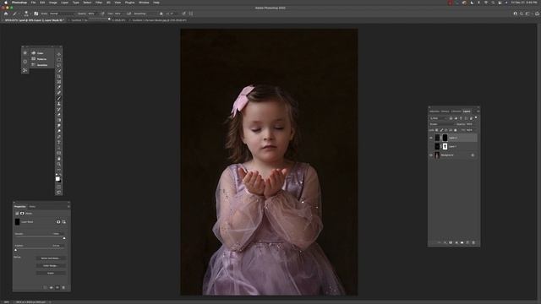Open the Image menu
The height and width of the screenshot is (304, 541).
(52, 3)
